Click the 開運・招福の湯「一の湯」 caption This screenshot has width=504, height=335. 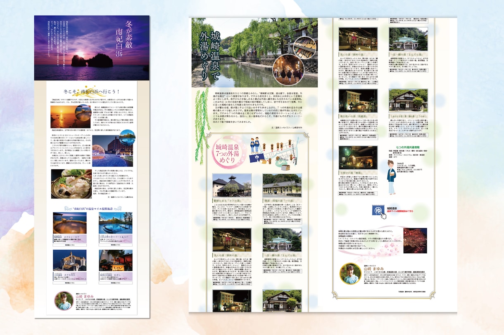tap(282, 200)
